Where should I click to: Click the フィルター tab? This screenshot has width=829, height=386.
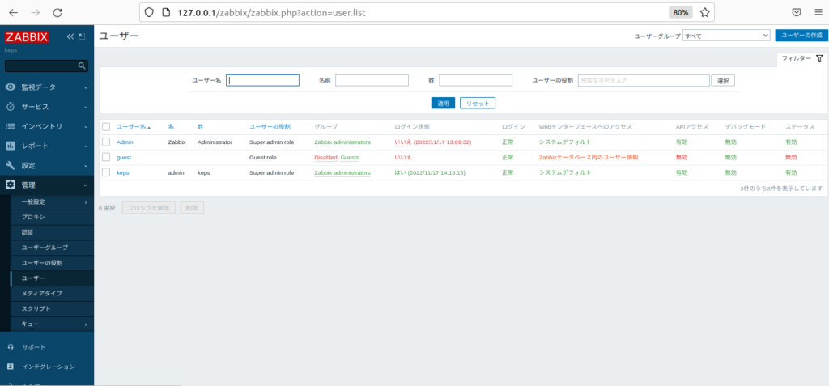802,59
